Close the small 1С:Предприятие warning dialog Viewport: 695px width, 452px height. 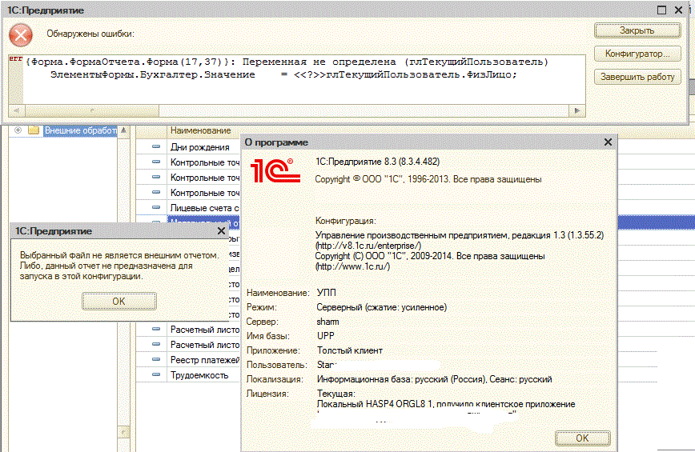coord(221,231)
